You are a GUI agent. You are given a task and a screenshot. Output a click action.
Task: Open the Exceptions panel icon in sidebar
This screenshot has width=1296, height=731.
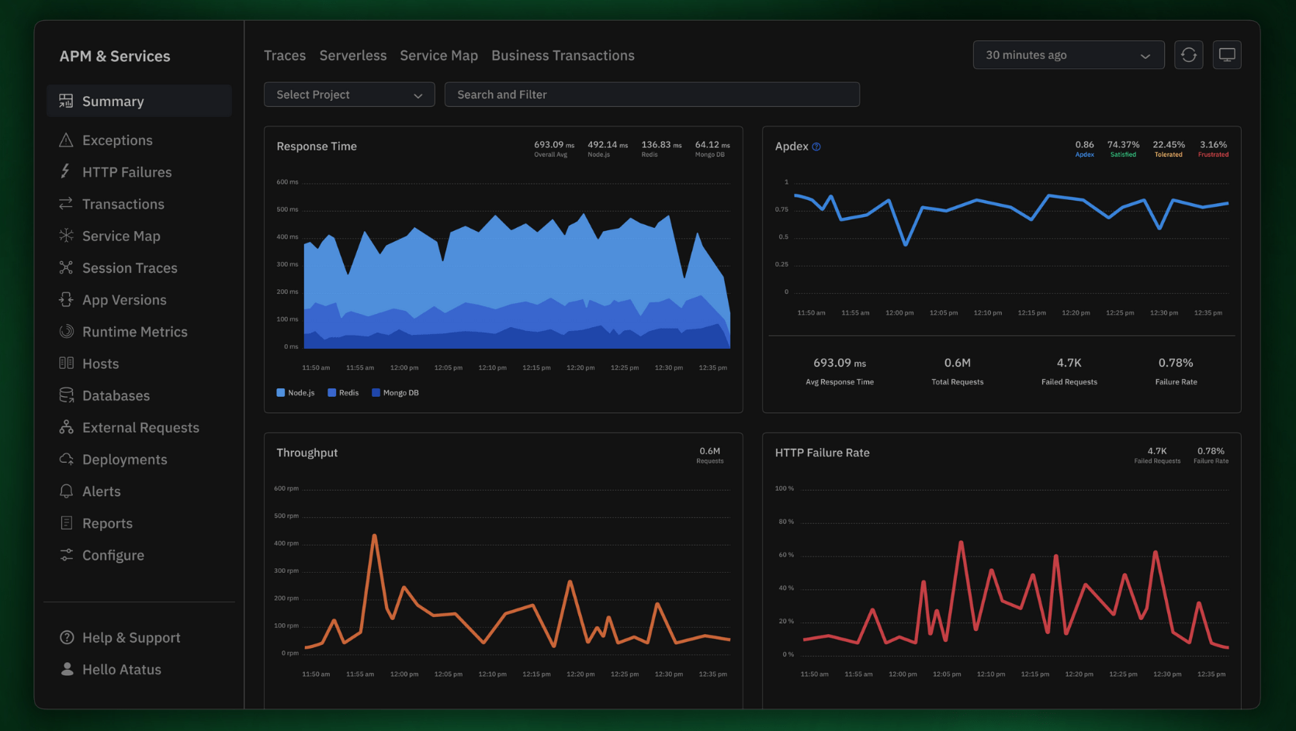click(x=67, y=140)
